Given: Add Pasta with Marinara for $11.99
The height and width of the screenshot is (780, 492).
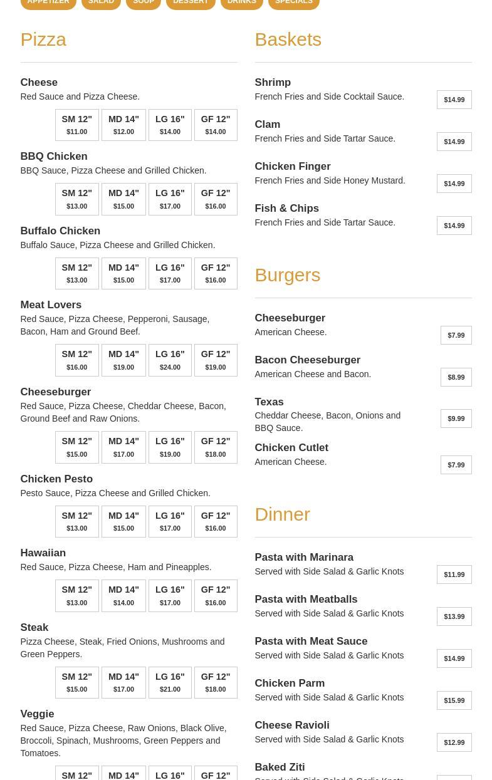Looking at the screenshot, I should click(x=454, y=575).
